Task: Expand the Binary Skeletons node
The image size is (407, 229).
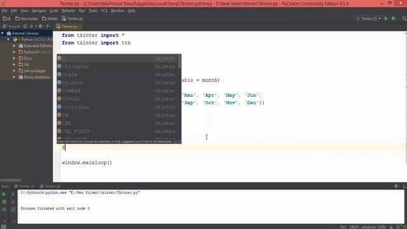Action: pos(14,77)
